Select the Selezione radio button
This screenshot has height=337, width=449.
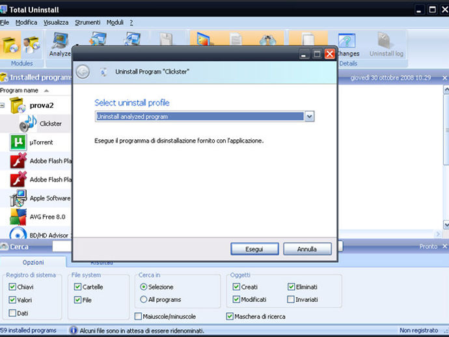click(x=143, y=287)
